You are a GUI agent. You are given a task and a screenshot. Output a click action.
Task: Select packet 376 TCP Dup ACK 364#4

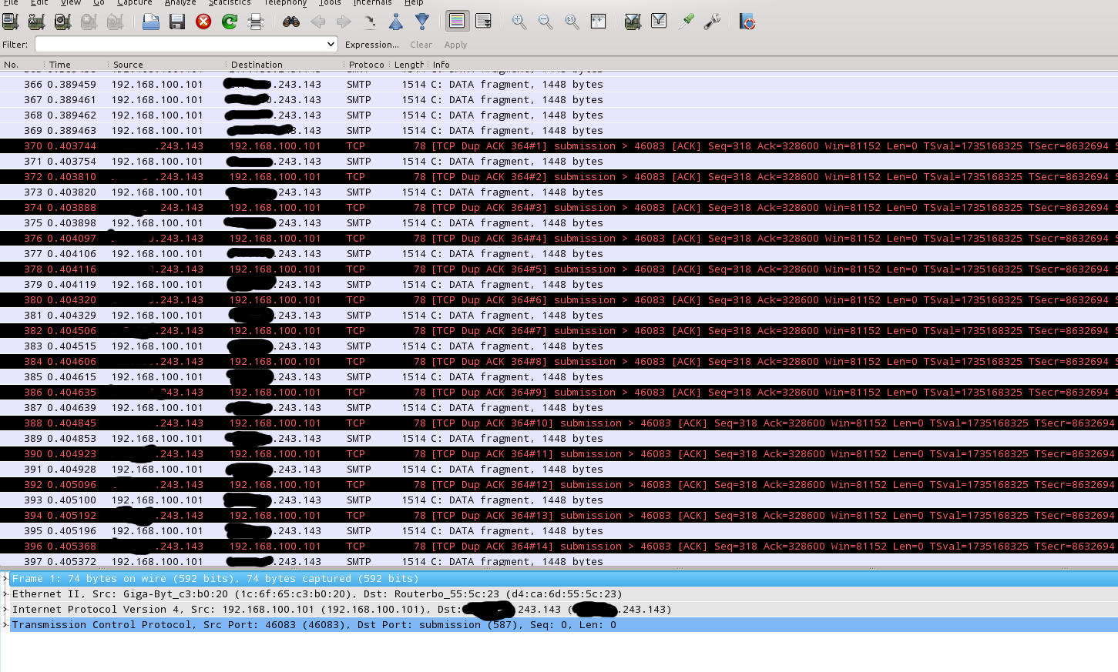point(559,239)
